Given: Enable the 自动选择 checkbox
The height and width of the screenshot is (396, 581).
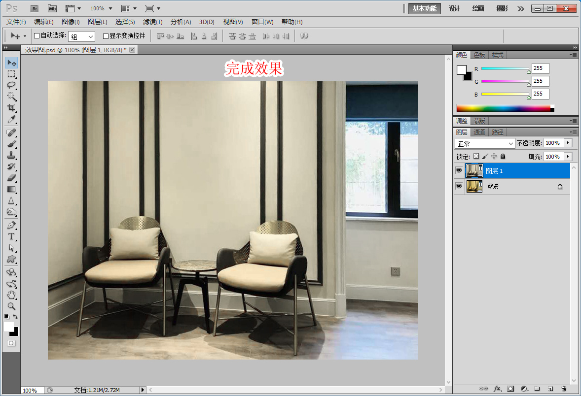Looking at the screenshot, I should point(36,36).
